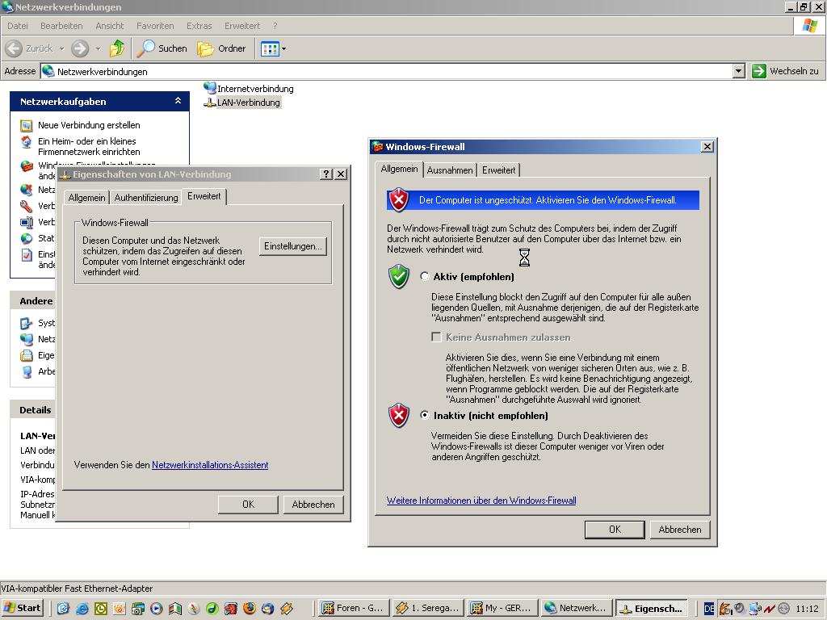This screenshot has width=827, height=620.
Task: Open the ? help menu
Action: pos(275,26)
